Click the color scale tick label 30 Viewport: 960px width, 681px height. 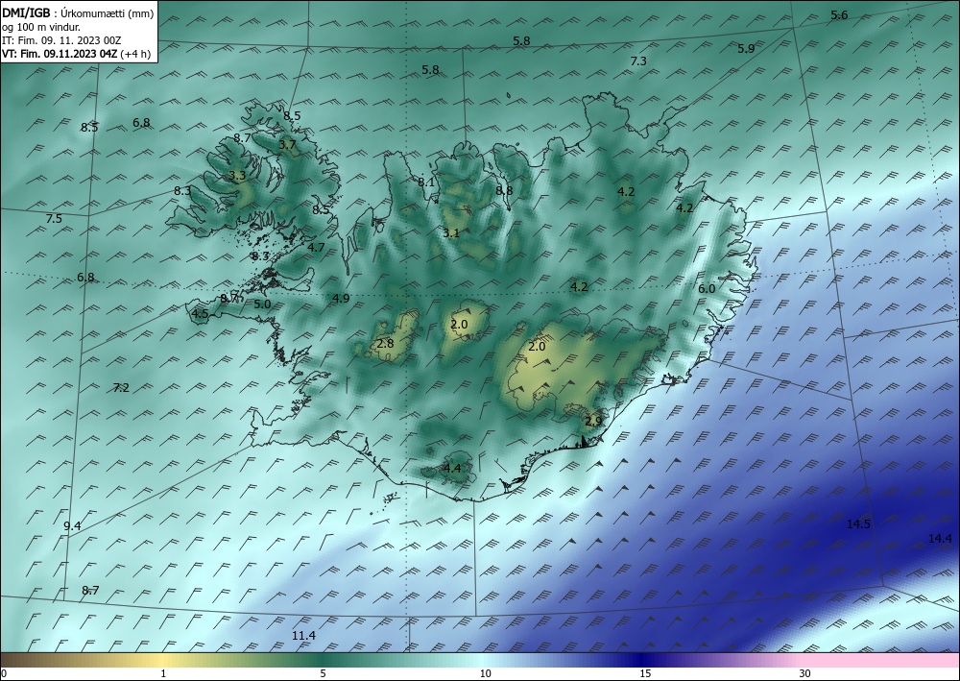805,674
